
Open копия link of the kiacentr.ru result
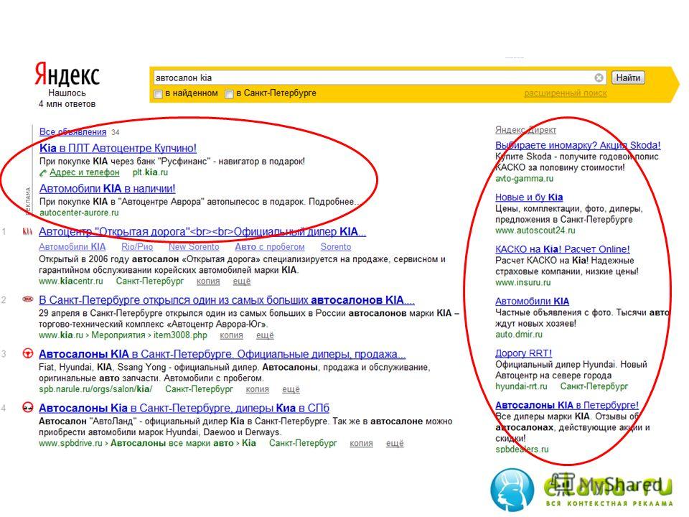[208, 281]
